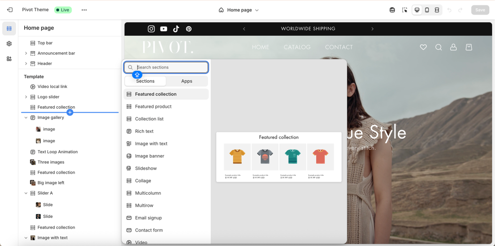Viewport: 495px width, 246px height.
Task: Choose Featured product section
Action: 166,107
